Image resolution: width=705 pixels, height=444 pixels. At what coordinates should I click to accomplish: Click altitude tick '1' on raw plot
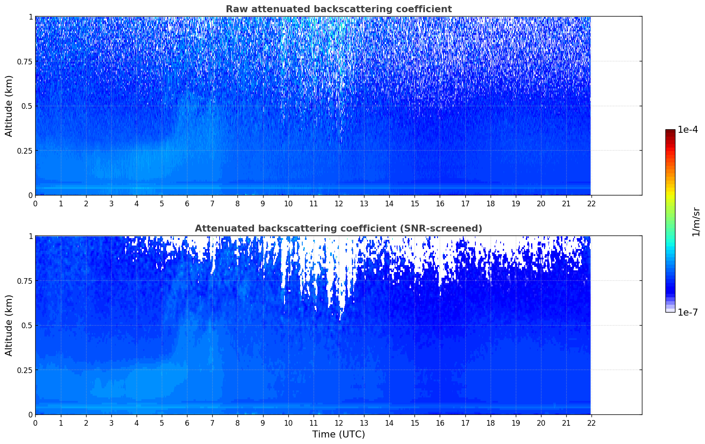point(30,17)
